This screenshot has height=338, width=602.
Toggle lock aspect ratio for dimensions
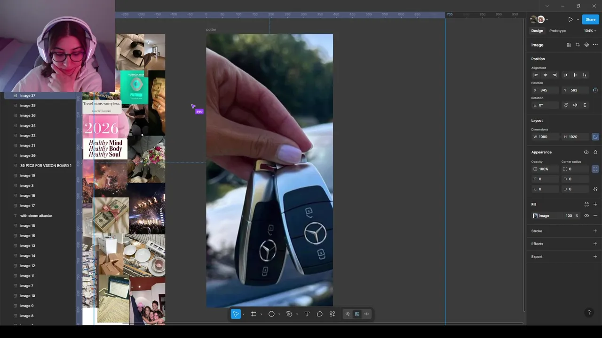click(x=595, y=137)
